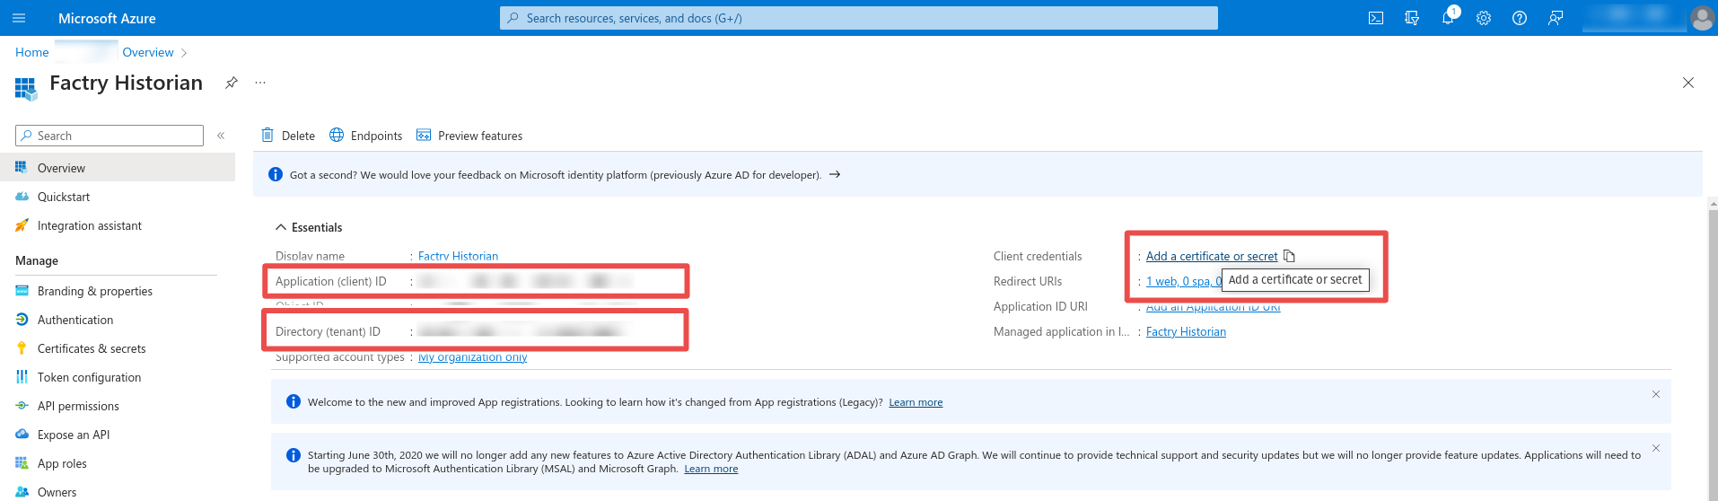The image size is (1718, 501).
Task: Close the Factry Historian blade
Action: click(x=1688, y=83)
